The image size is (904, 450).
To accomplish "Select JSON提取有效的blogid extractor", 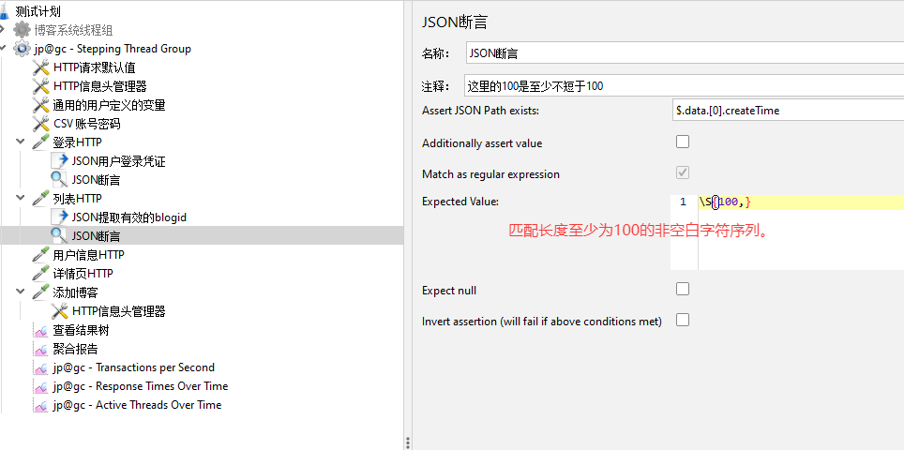I will (x=129, y=217).
